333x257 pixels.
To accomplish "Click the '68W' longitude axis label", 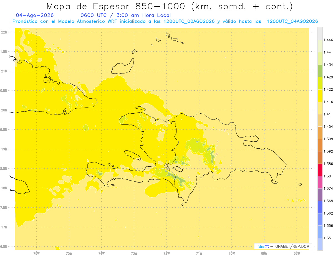I will click(297, 253).
